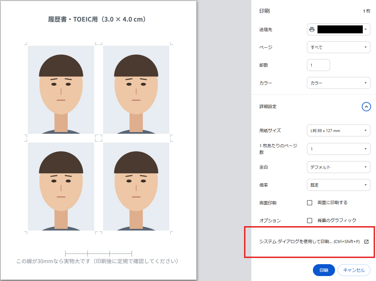376x281 pixels.
Task: Click the オプション label text
Action: tap(270, 221)
